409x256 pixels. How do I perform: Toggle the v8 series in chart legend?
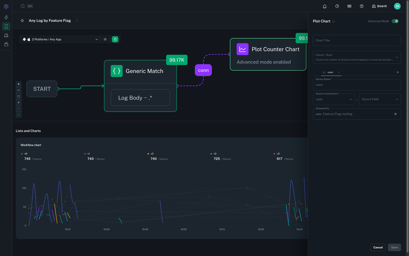pyautogui.click(x=26, y=154)
